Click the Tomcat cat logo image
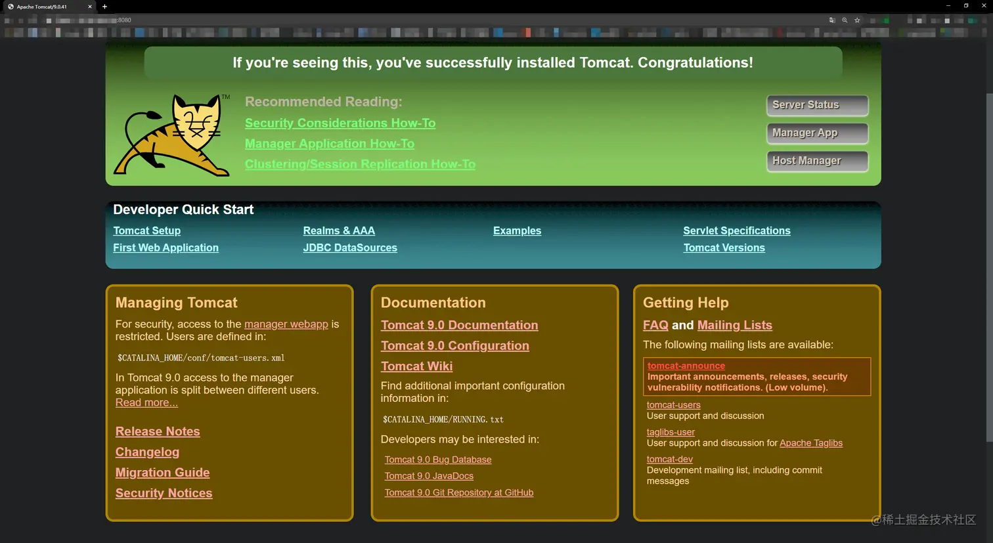993x543 pixels. click(x=172, y=135)
